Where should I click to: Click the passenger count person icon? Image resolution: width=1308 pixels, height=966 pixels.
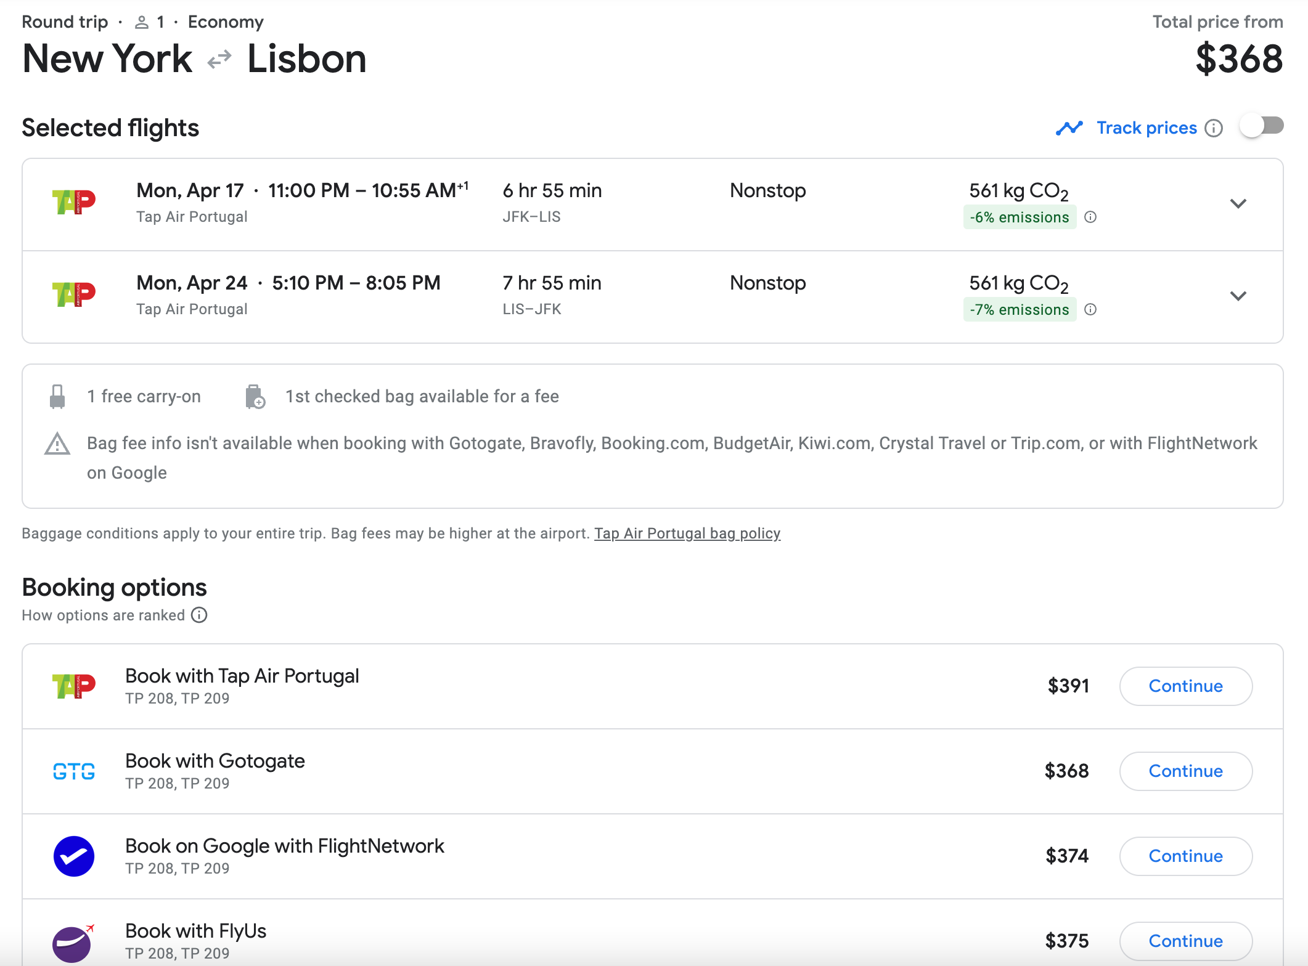click(142, 22)
